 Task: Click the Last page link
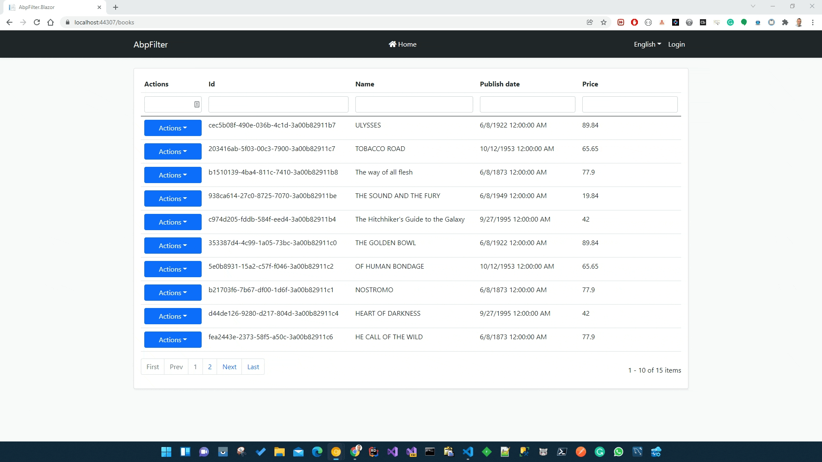click(253, 367)
